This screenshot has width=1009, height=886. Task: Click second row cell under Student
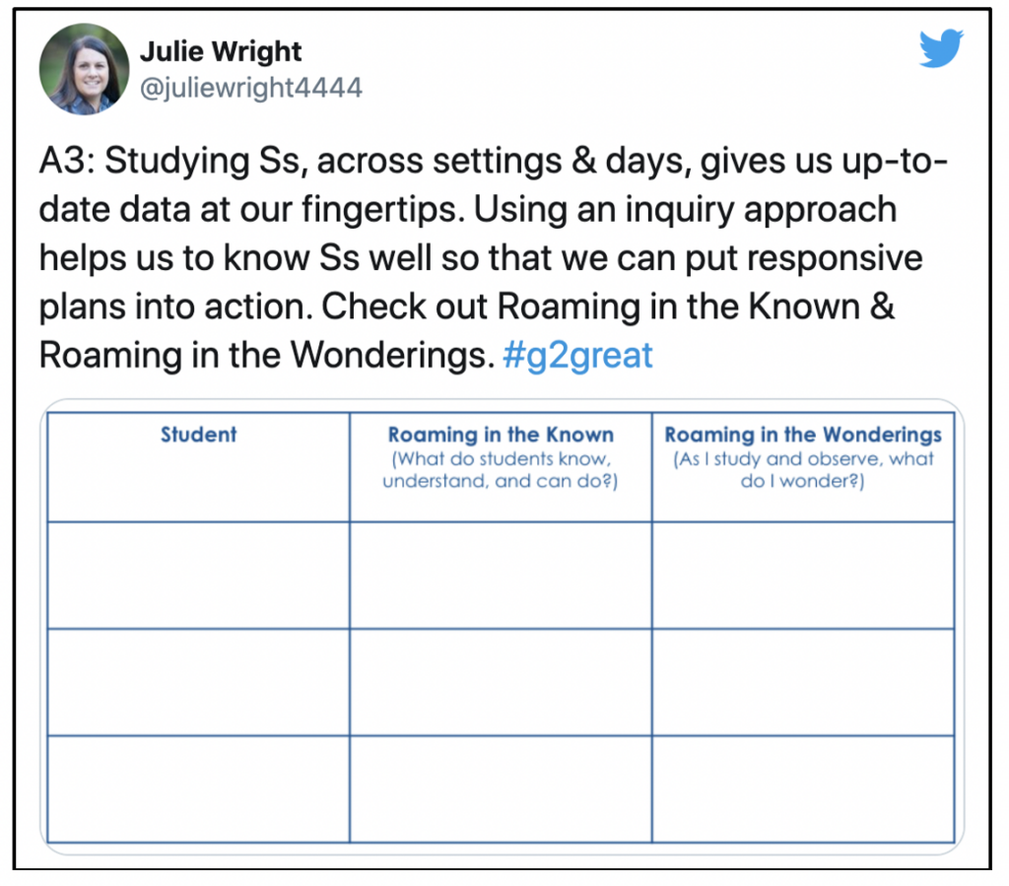(199, 682)
